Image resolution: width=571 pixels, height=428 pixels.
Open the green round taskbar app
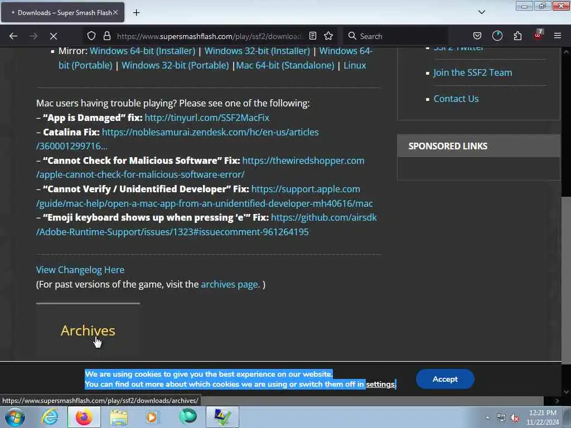pos(188,417)
